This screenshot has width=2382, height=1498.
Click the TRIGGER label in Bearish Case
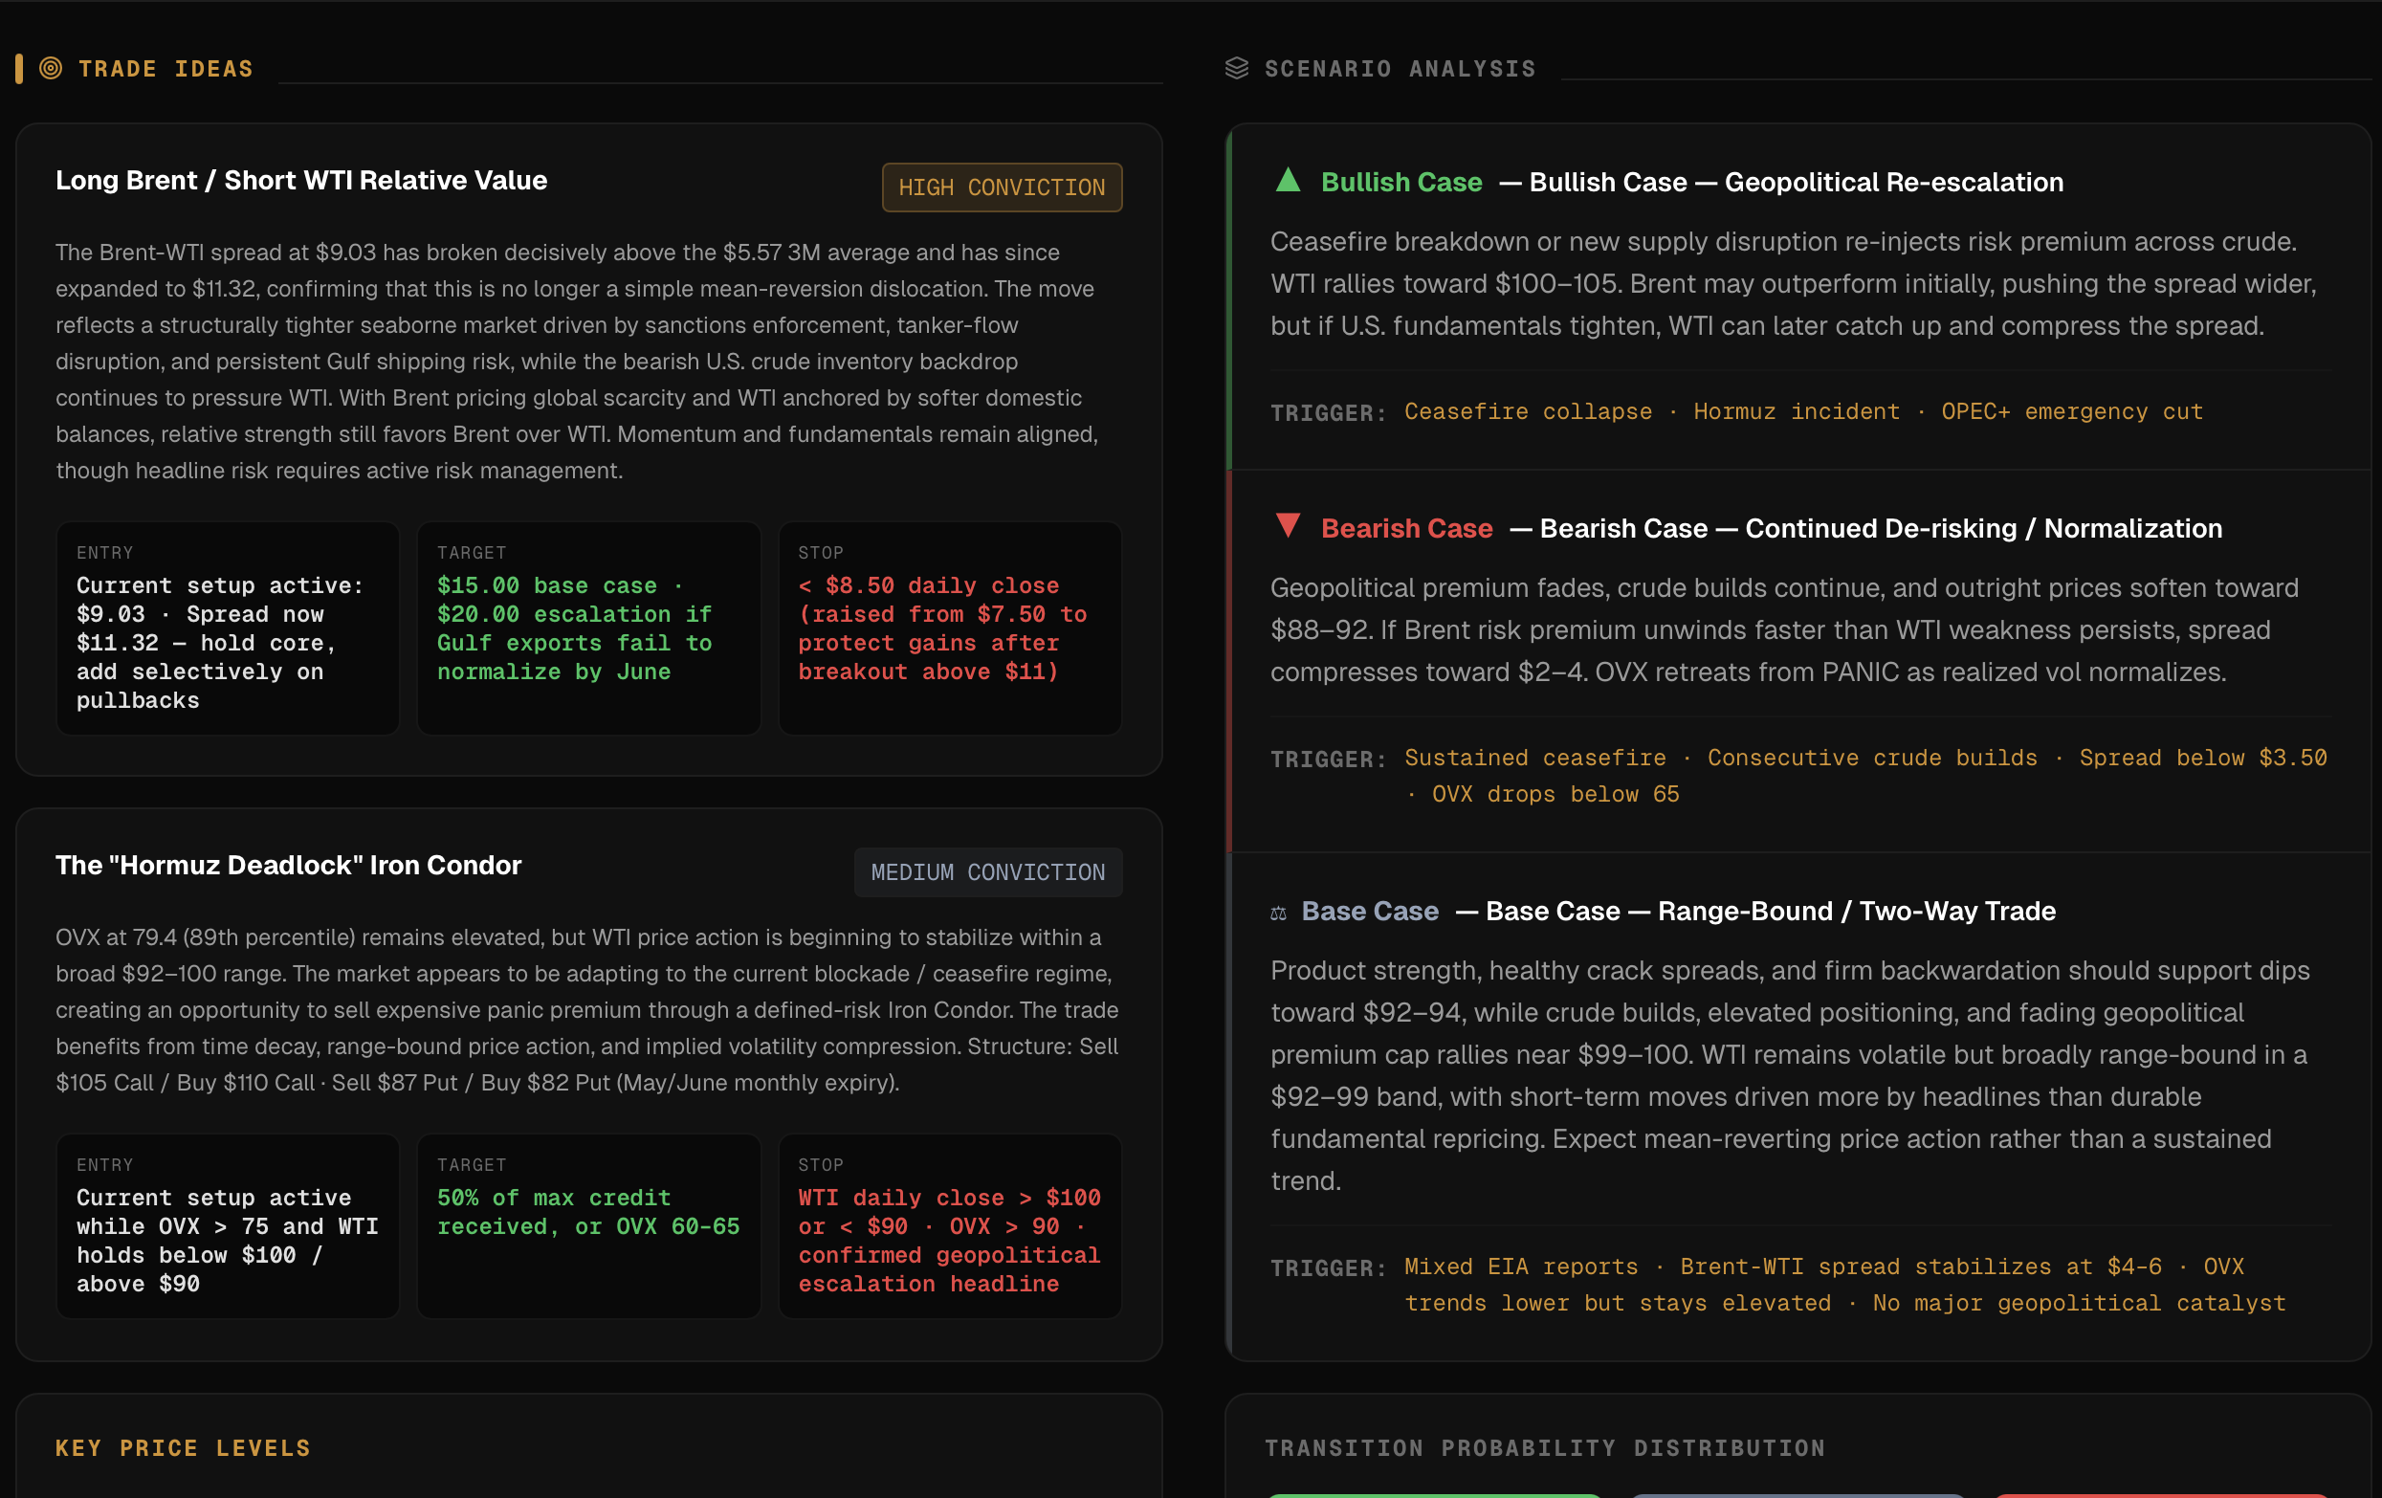tap(1329, 759)
